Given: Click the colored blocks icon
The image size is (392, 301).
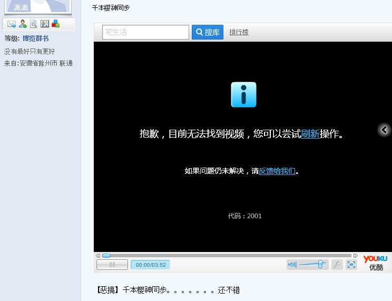Looking at the screenshot, I should point(55,24).
